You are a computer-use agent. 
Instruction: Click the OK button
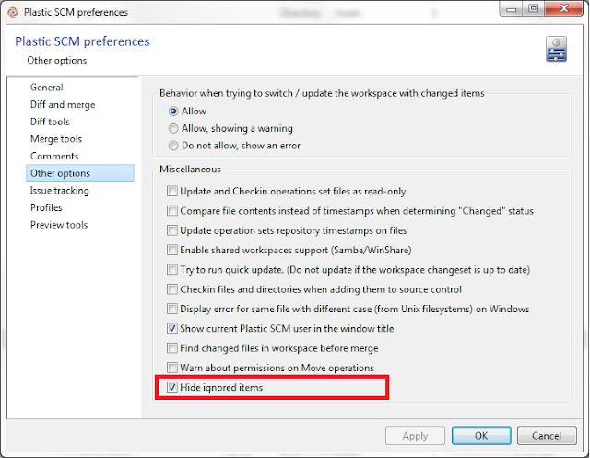481,436
